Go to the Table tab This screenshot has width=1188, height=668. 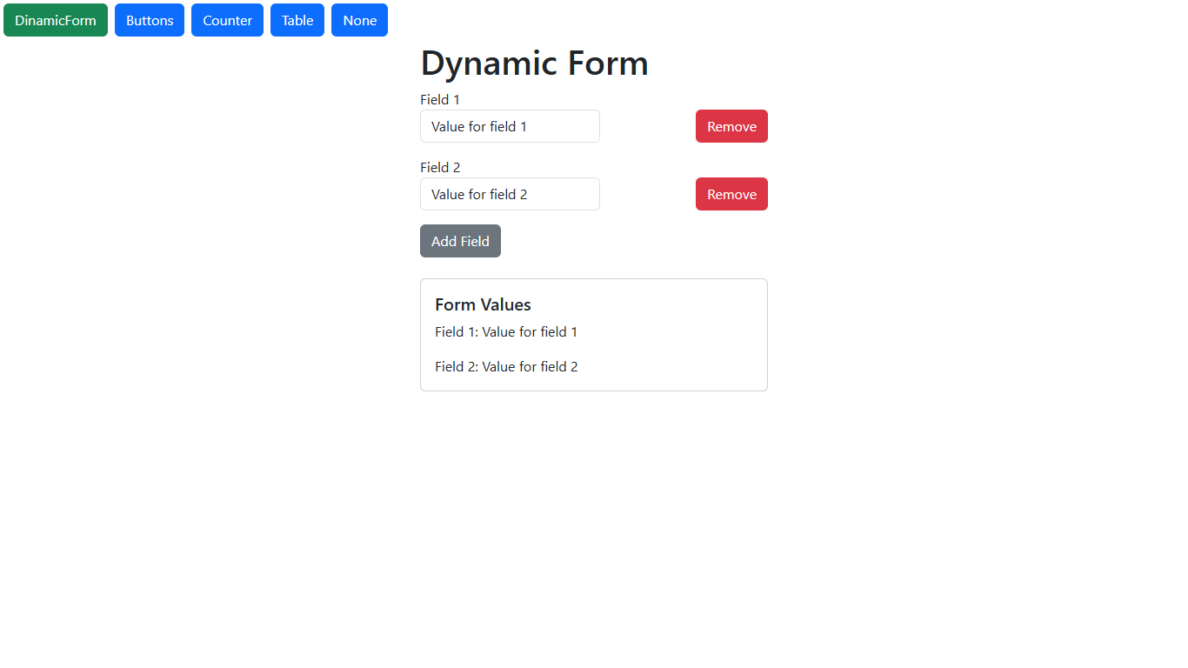pos(297,20)
